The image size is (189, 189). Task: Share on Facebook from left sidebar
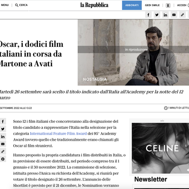coord(3,121)
